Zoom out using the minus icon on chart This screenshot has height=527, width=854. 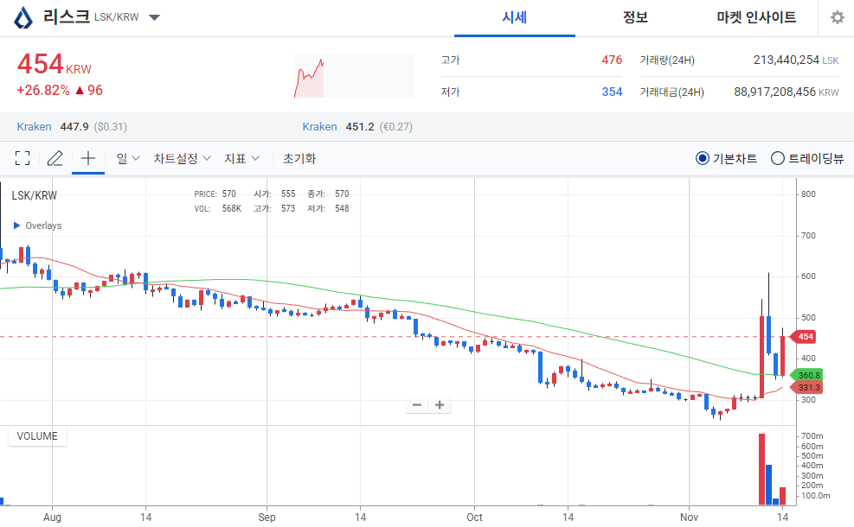(x=416, y=404)
